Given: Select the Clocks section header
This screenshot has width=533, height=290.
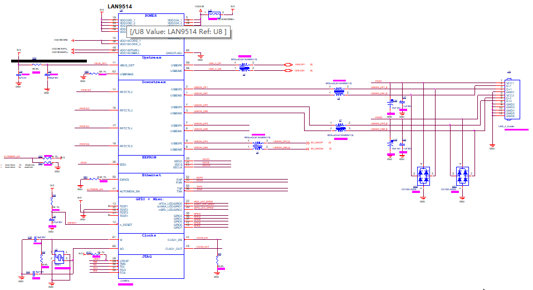Looking at the screenshot, I should (x=149, y=235).
